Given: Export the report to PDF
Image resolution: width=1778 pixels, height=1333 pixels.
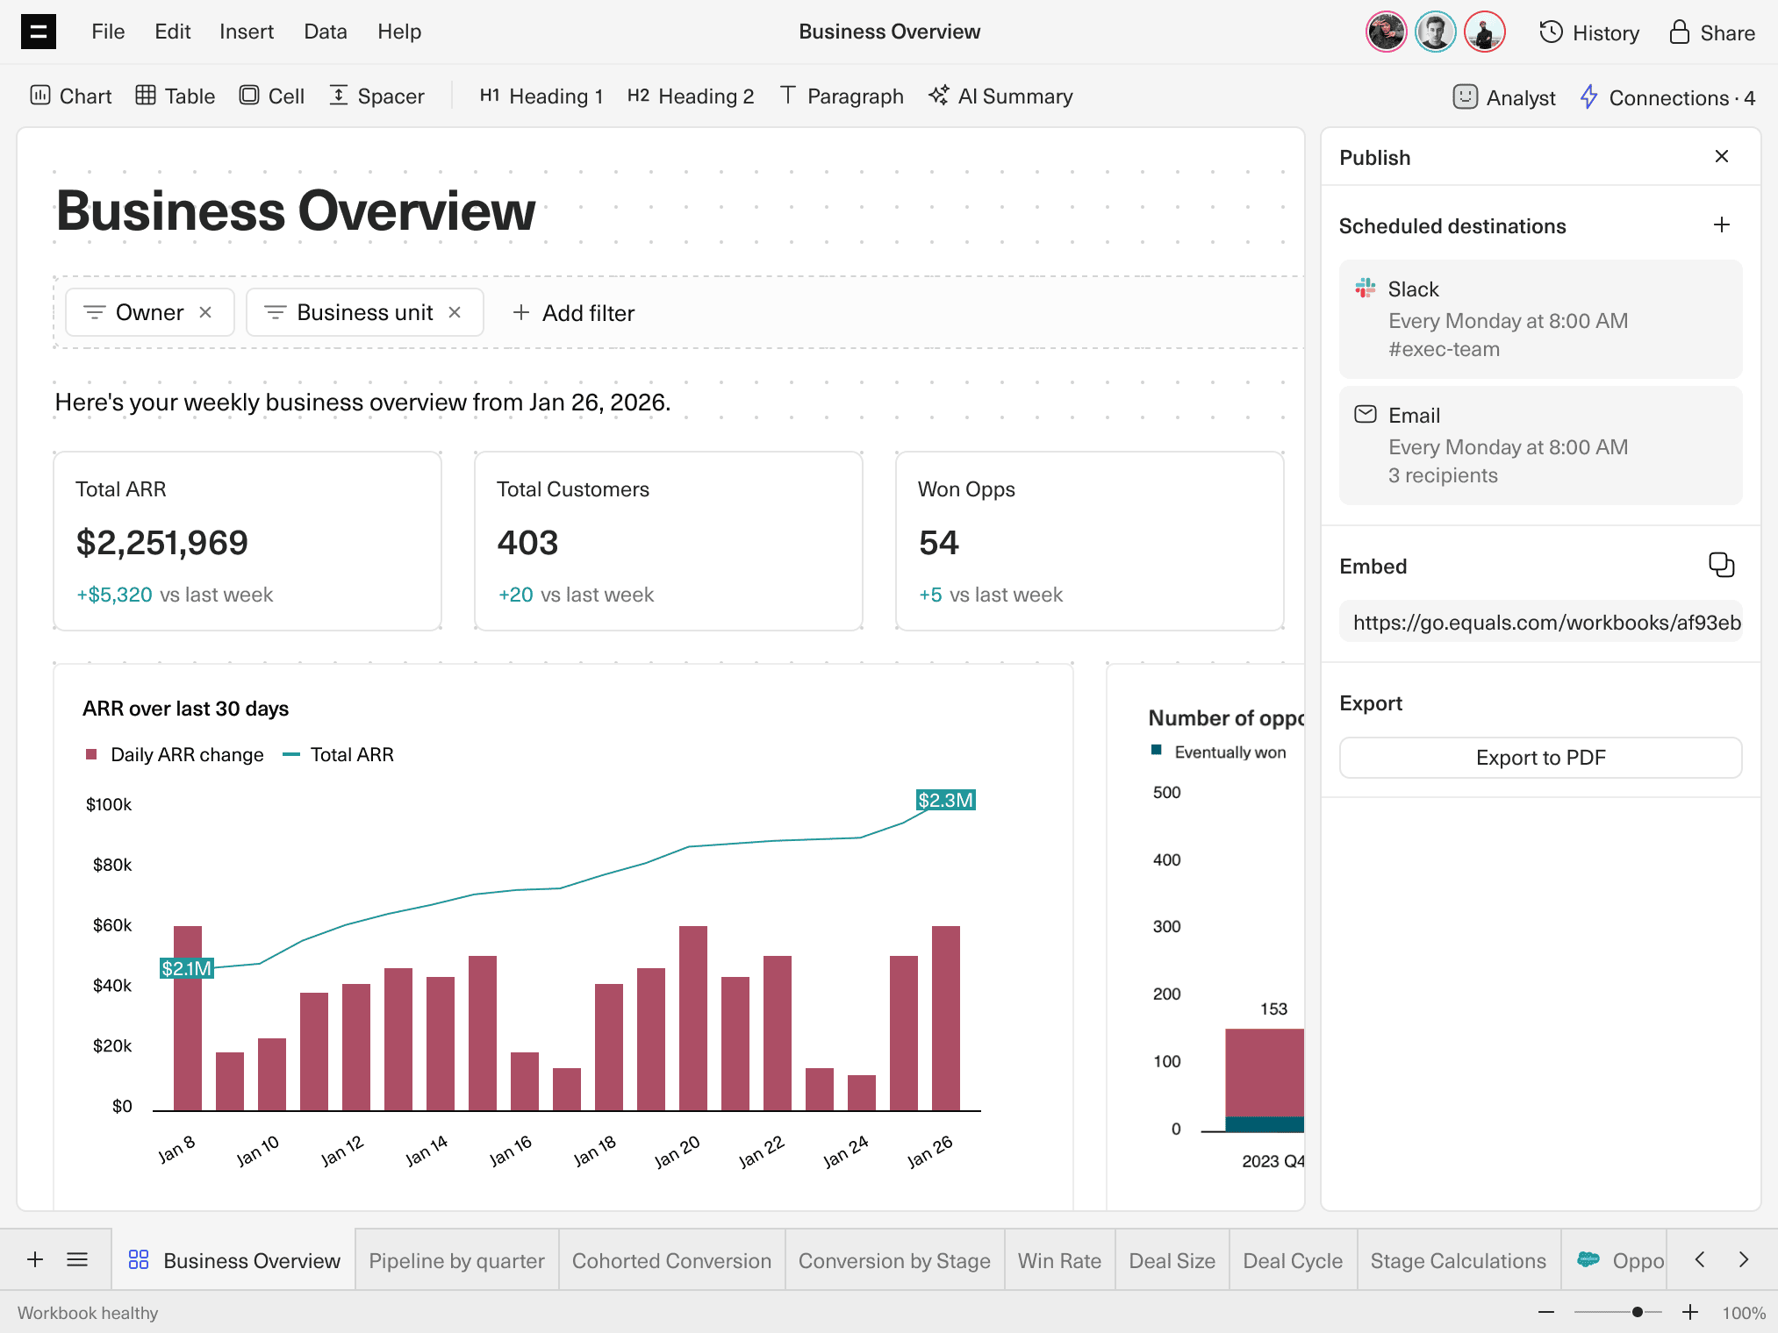Looking at the screenshot, I should [1540, 758].
